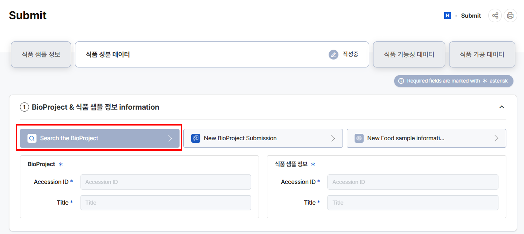Click the magnifier icon in Search the BioProject
This screenshot has height=234, width=524.
click(32, 138)
